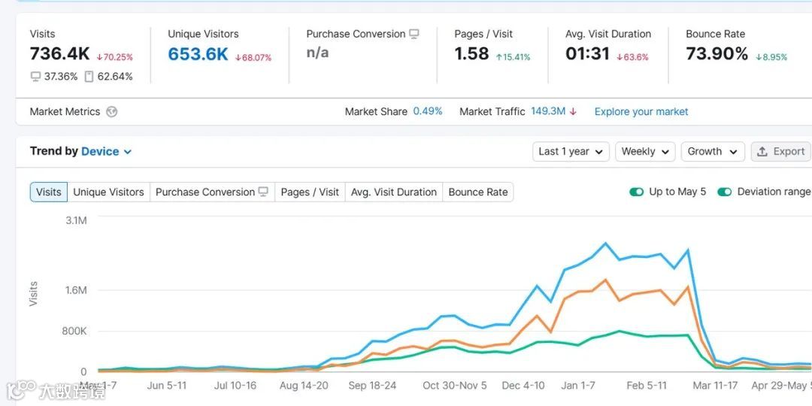Click the 01:31 visit duration value

pos(587,54)
